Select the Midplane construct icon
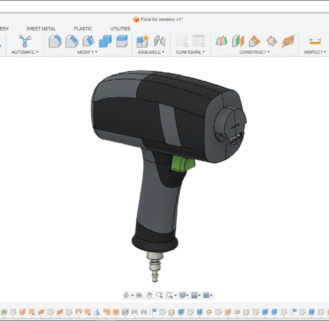 point(238,41)
